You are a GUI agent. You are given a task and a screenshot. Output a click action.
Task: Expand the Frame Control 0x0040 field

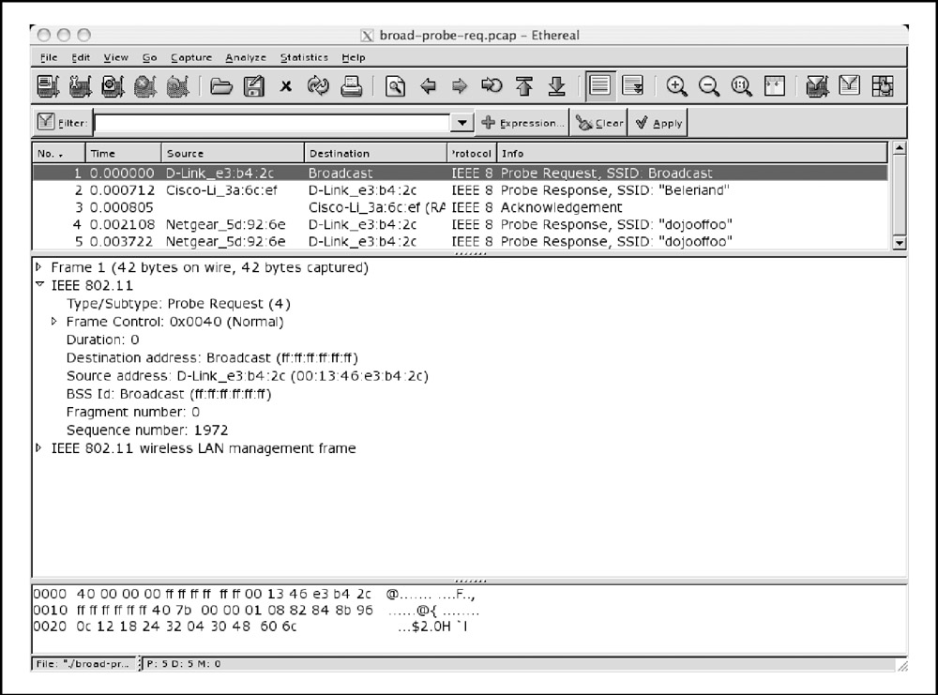pos(54,322)
